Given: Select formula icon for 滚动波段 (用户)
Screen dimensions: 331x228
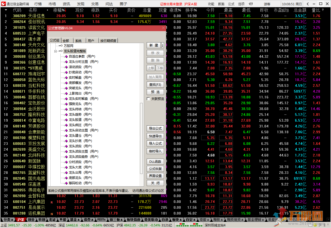Looking at the screenshot, I should pos(66,67).
